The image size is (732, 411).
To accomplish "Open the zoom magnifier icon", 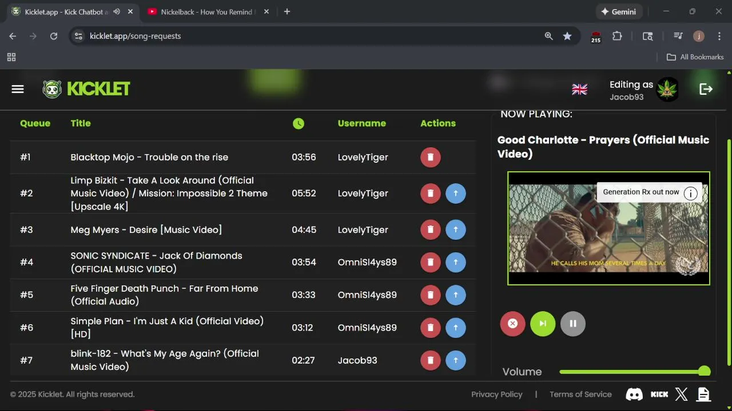I will coord(549,36).
